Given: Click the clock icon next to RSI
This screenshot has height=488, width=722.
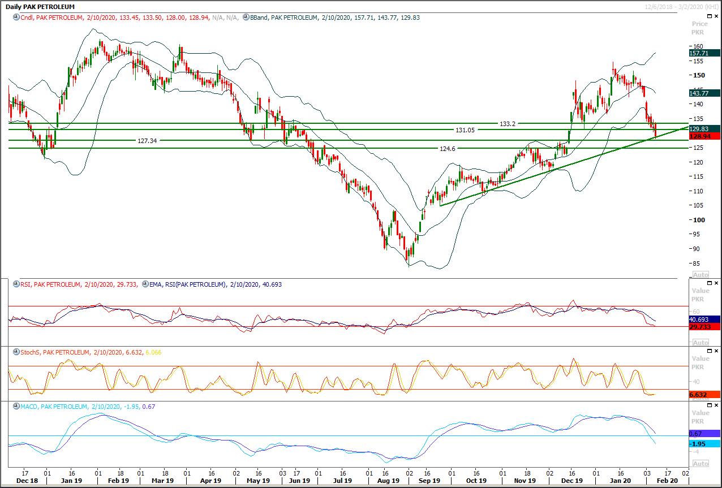Looking at the screenshot, I should pos(15,284).
